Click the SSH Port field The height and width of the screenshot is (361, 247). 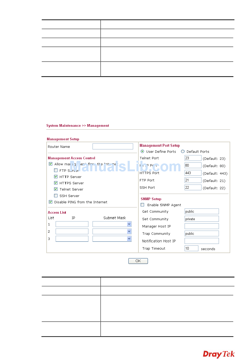tap(193, 187)
